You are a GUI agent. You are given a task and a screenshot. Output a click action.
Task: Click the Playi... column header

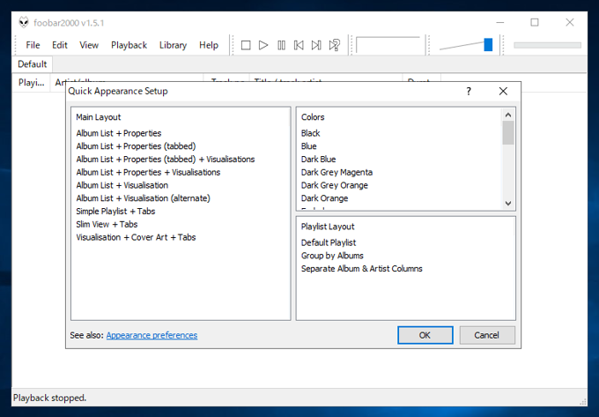32,83
